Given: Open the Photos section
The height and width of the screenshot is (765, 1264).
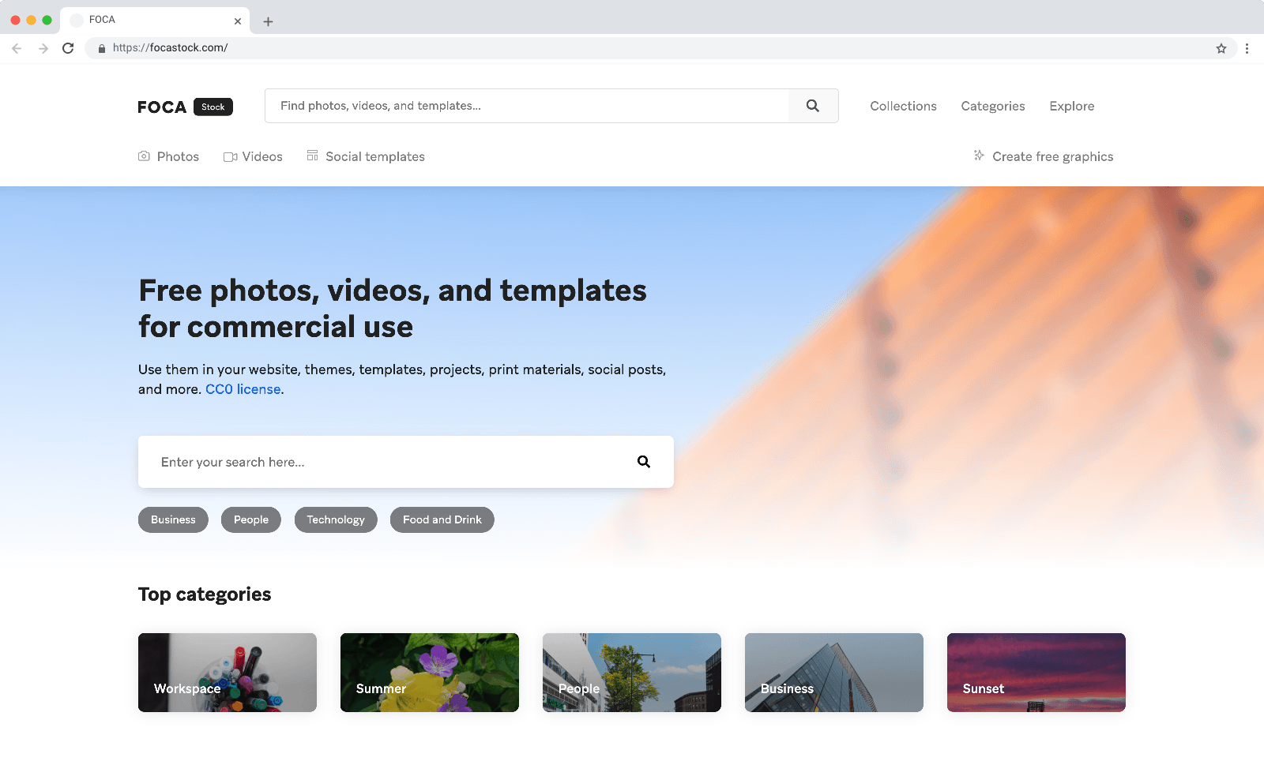Looking at the screenshot, I should point(169,156).
